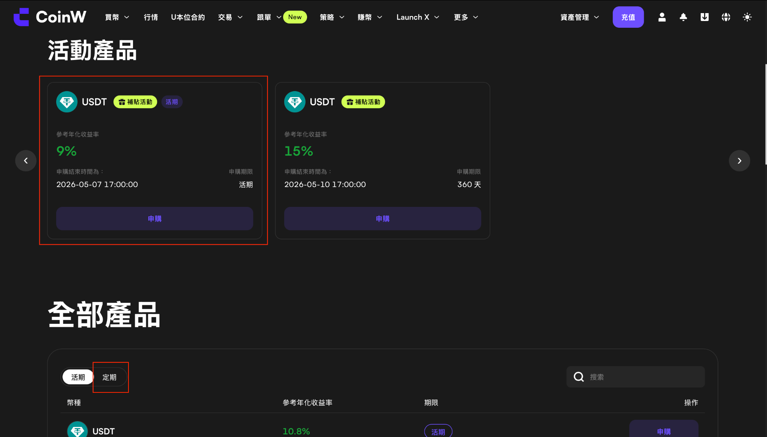The width and height of the screenshot is (767, 437).
Task: Expand the Launch X menu
Action: coord(418,17)
